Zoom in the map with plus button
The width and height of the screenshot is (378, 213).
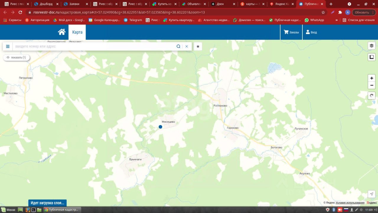pyautogui.click(x=372, y=78)
